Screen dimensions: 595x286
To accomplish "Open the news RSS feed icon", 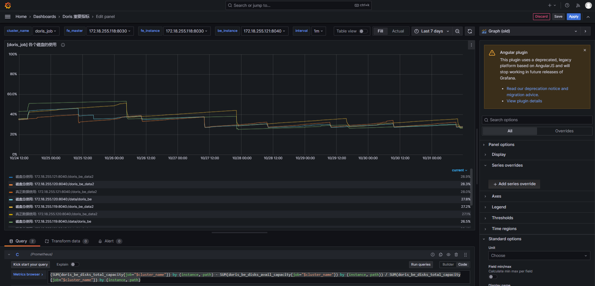I will point(578,5).
